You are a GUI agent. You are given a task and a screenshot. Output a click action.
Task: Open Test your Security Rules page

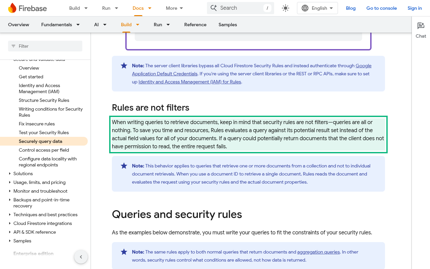pyautogui.click(x=44, y=132)
